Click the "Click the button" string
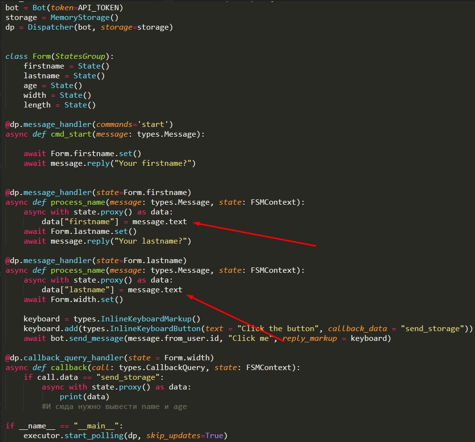 [278, 328]
